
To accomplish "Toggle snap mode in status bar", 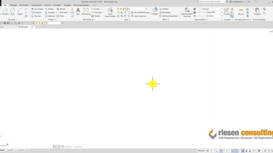I will pyautogui.click(x=212, y=151).
